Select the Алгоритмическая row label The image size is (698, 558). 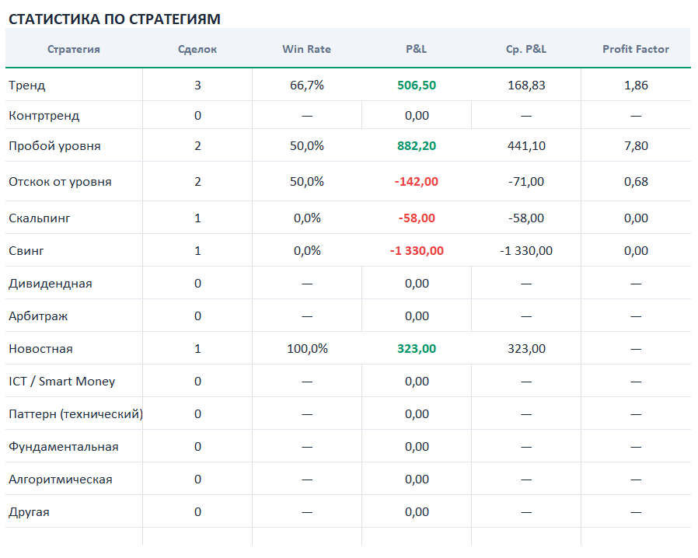point(61,480)
